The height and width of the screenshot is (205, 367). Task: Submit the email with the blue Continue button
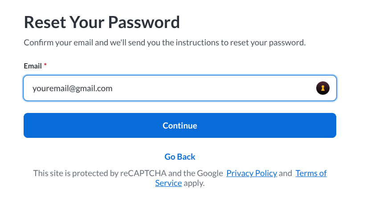[180, 125]
